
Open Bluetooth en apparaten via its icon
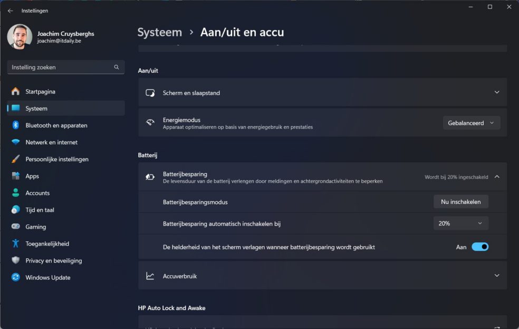16,125
